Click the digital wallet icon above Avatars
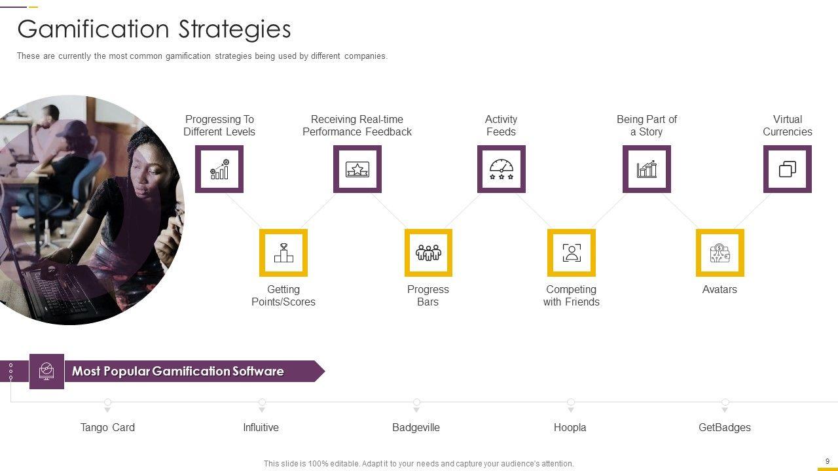Screen dimensions: 838x471 [720, 253]
